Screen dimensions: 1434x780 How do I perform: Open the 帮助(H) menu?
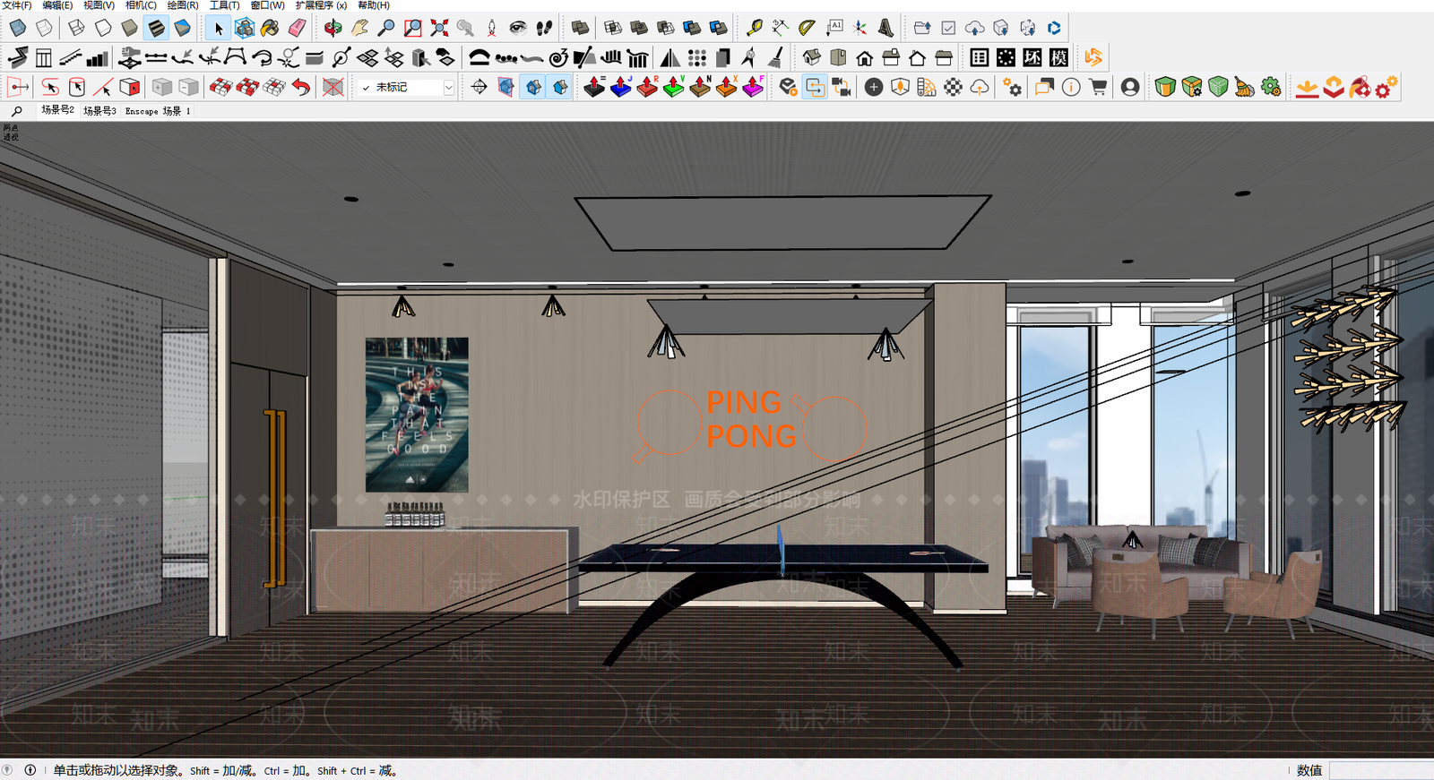(x=374, y=5)
